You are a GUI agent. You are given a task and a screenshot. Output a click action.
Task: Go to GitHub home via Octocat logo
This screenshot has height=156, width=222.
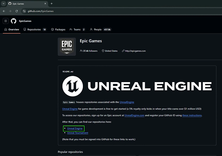pos(14,21)
